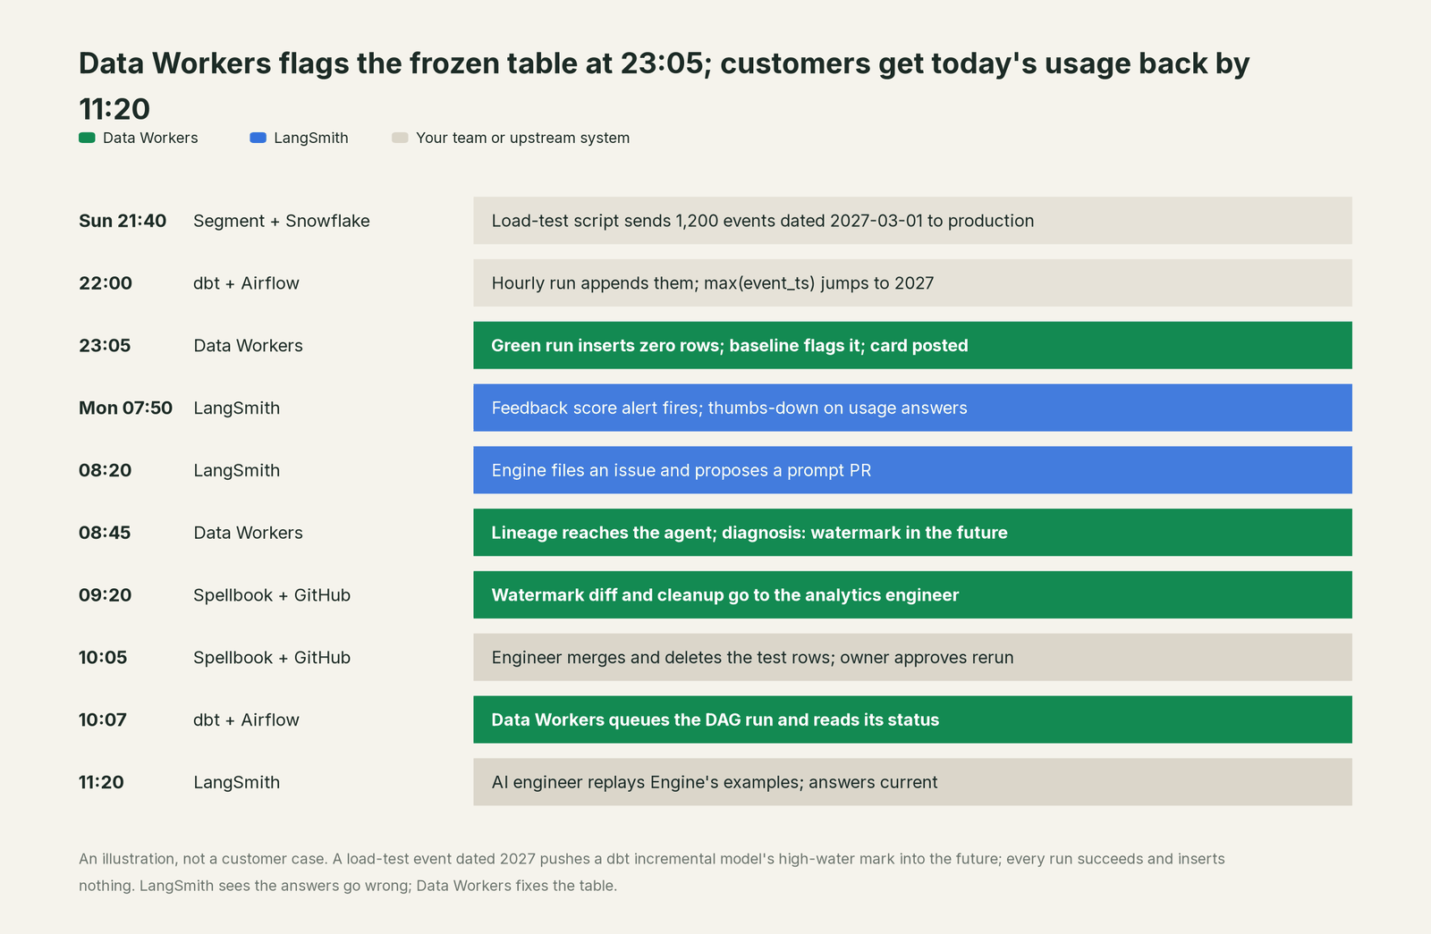Click the '10:05' timestamp

103,658
